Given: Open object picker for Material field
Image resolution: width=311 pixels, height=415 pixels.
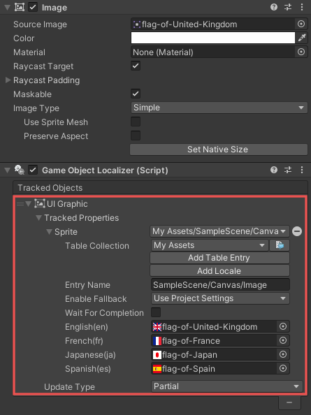Looking at the screenshot, I should [301, 52].
